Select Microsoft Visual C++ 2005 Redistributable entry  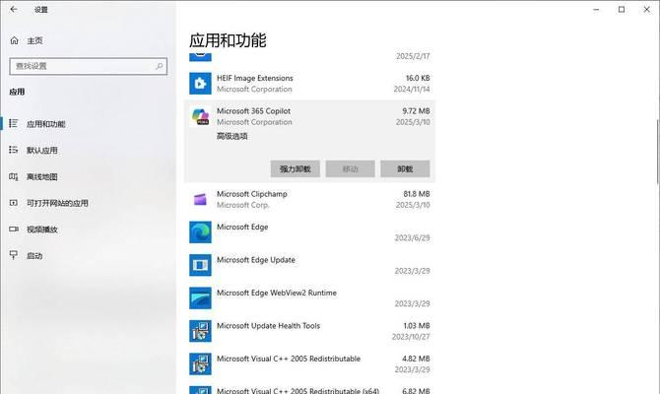tap(309, 363)
